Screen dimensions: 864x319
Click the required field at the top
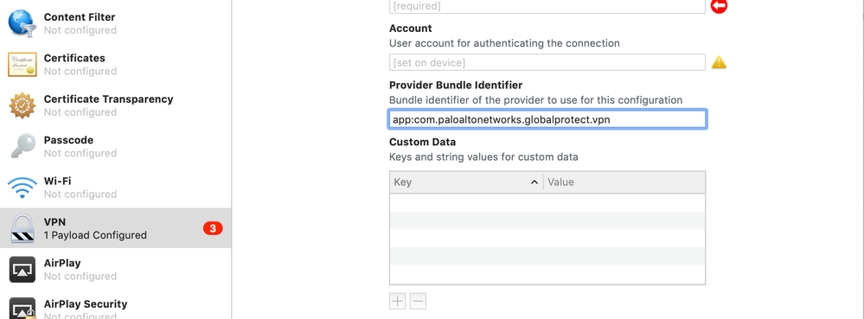coord(547,6)
